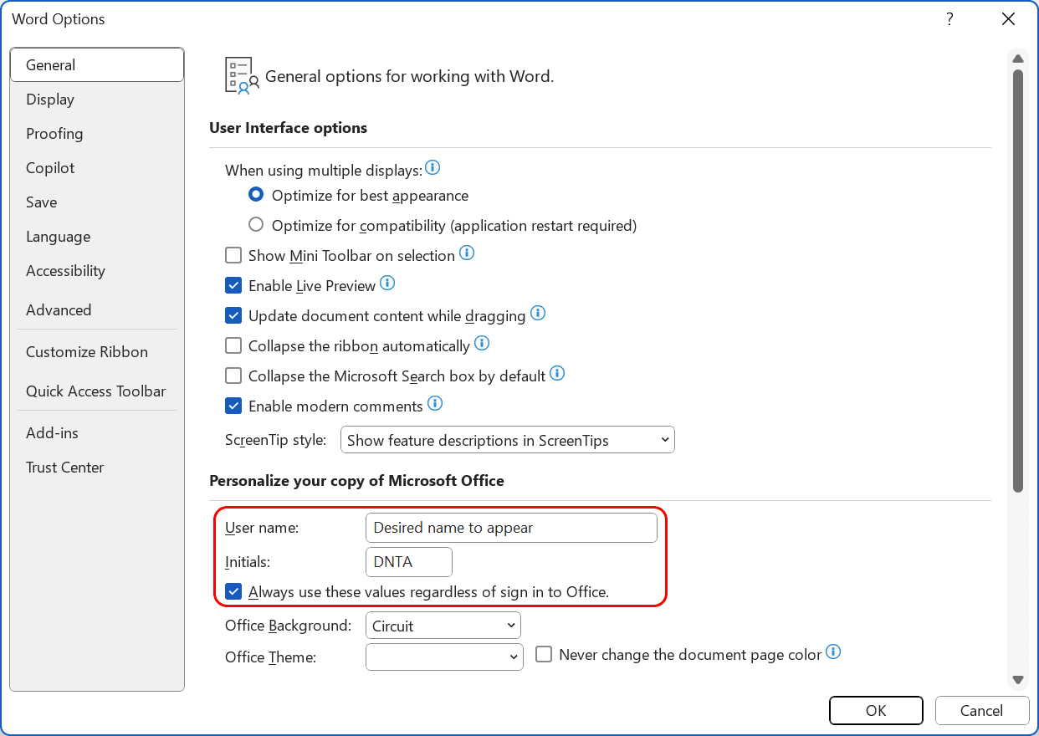
Task: Click the Cancel button
Action: pos(982,710)
